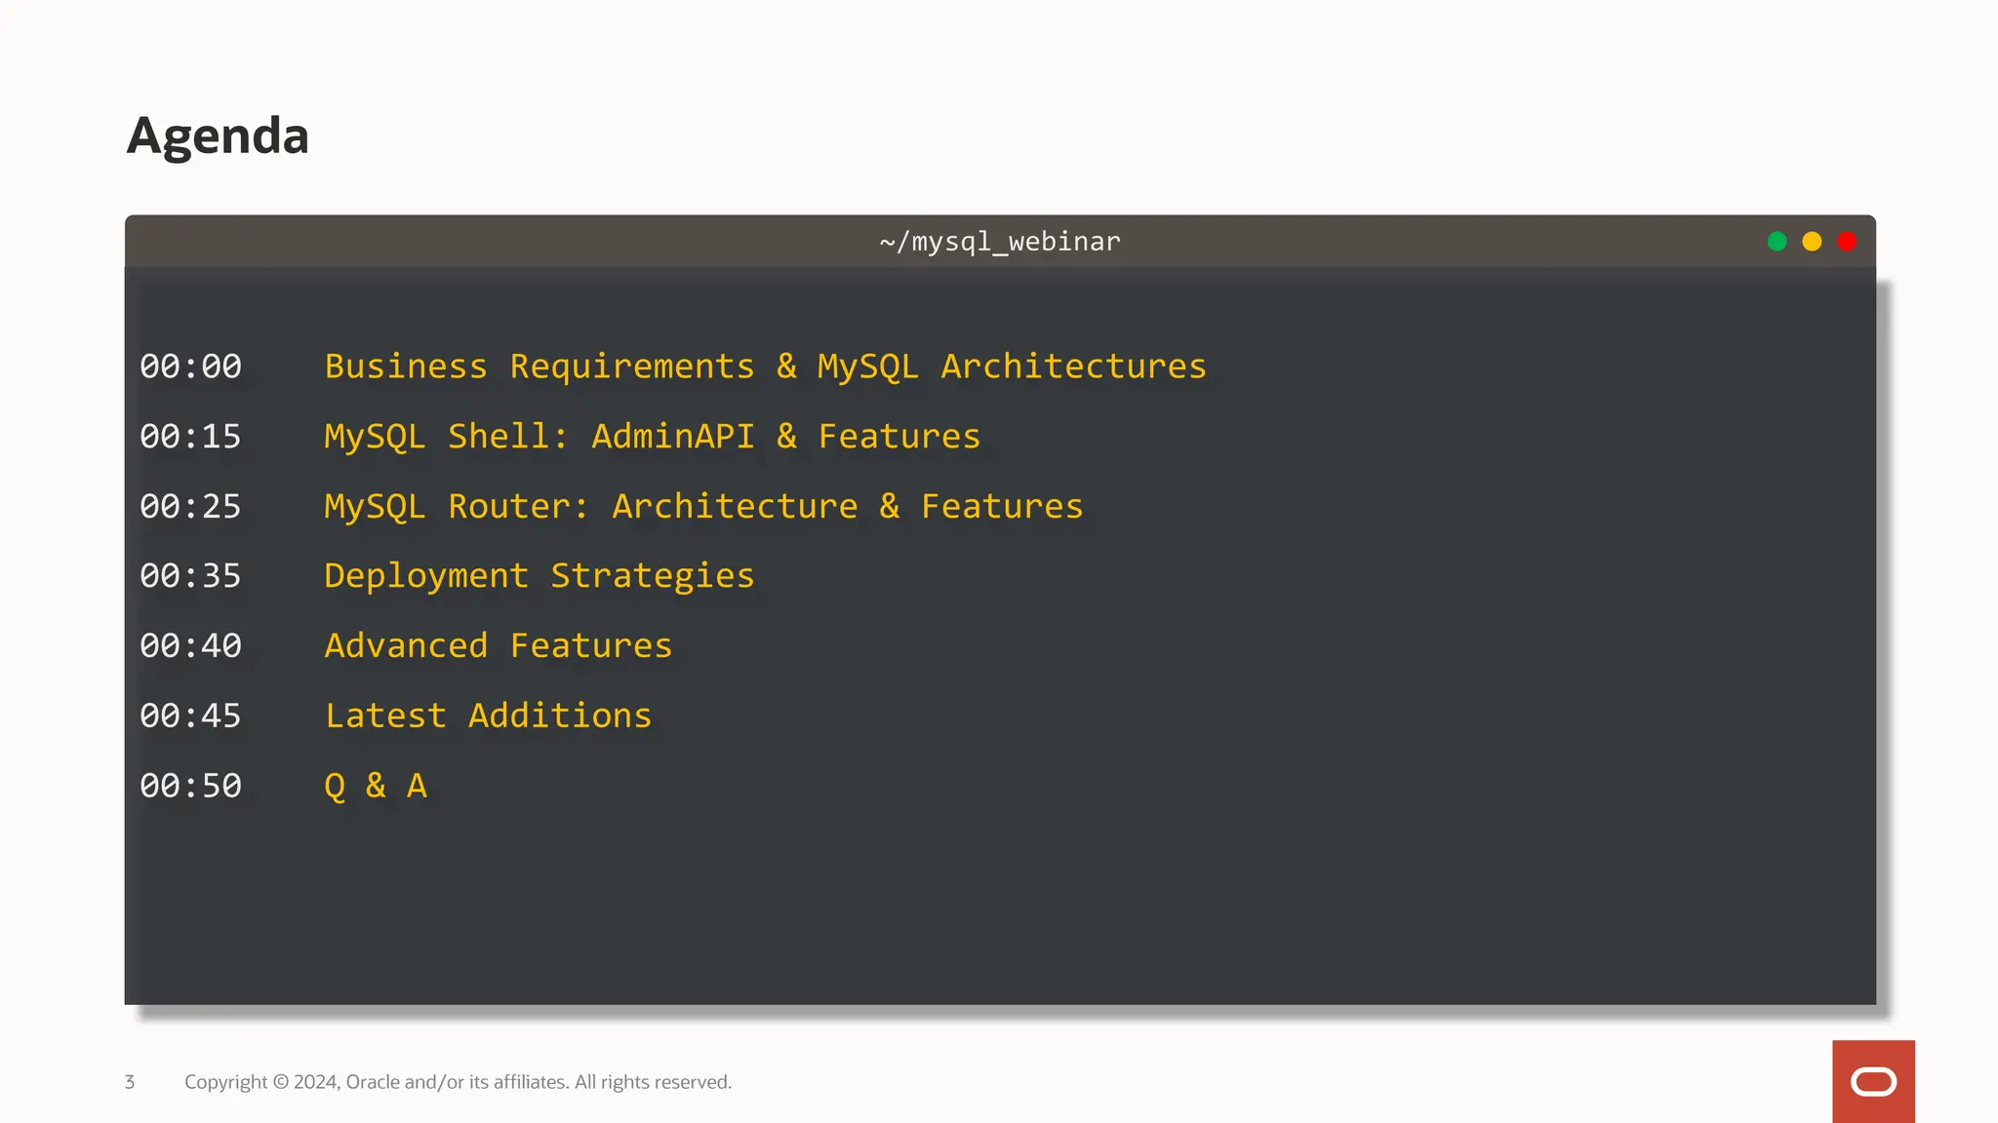This screenshot has width=1998, height=1123.
Task: Click the Oracle logo in bottom corner
Action: click(1873, 1081)
